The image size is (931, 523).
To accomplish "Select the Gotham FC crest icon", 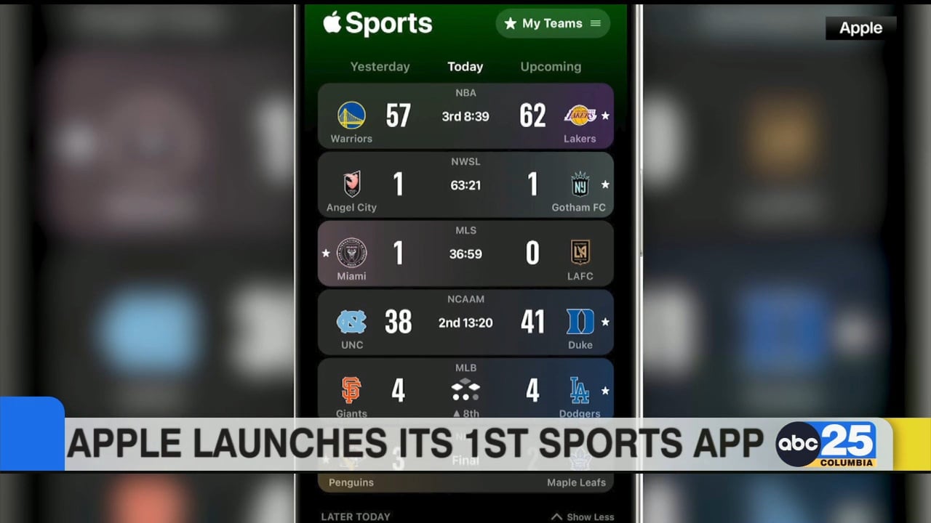I will click(580, 184).
